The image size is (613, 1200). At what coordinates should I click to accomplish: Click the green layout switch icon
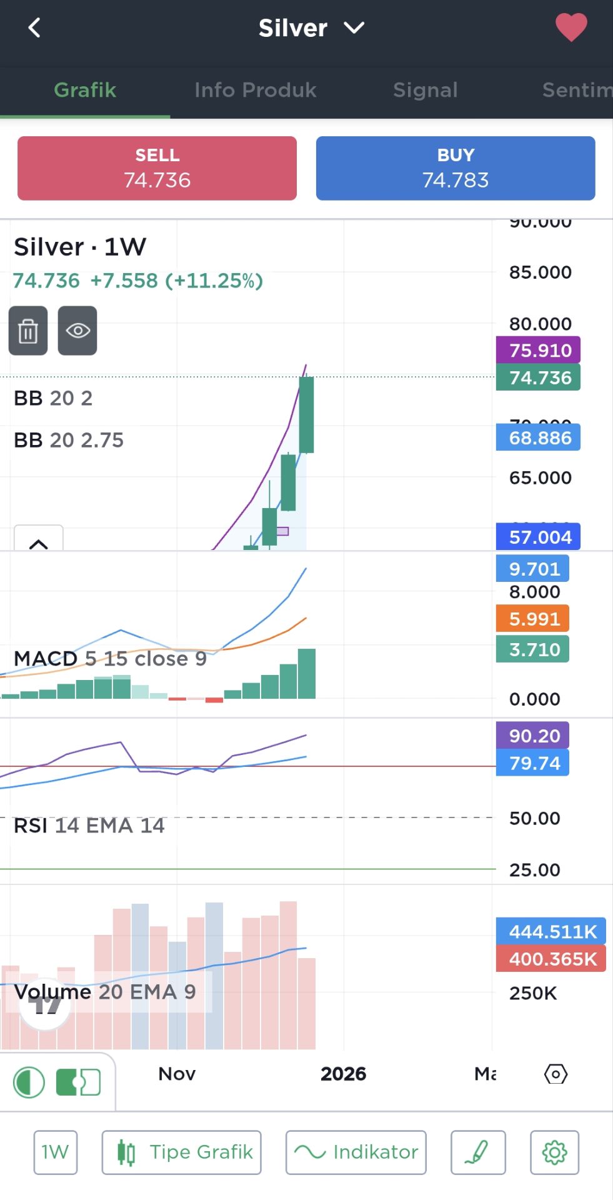point(77,1082)
